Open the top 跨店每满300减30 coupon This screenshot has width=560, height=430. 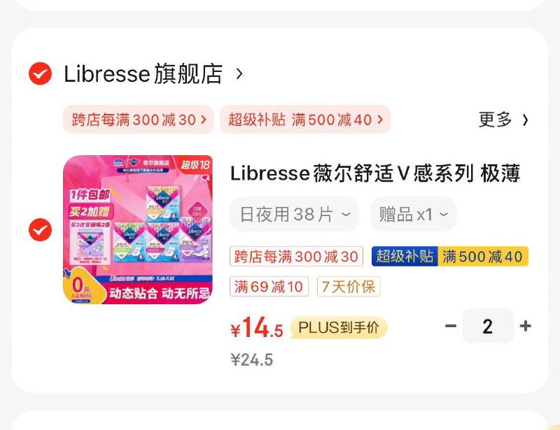(139, 120)
